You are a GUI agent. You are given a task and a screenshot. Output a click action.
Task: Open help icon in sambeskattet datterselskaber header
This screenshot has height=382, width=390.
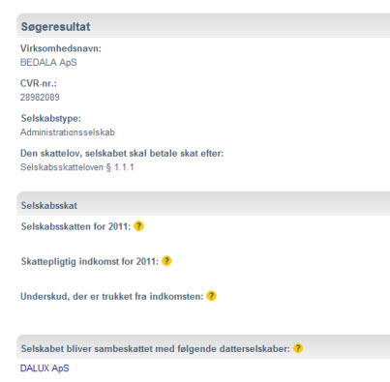298,348
